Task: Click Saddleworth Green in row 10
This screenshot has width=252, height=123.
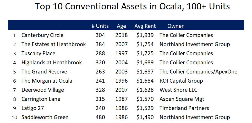Action: 45,117
